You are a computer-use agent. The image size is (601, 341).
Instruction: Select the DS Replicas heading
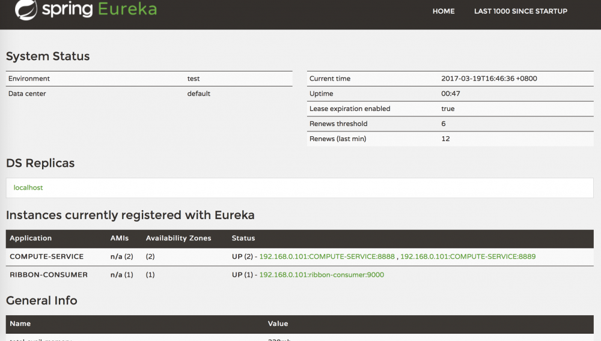point(40,163)
